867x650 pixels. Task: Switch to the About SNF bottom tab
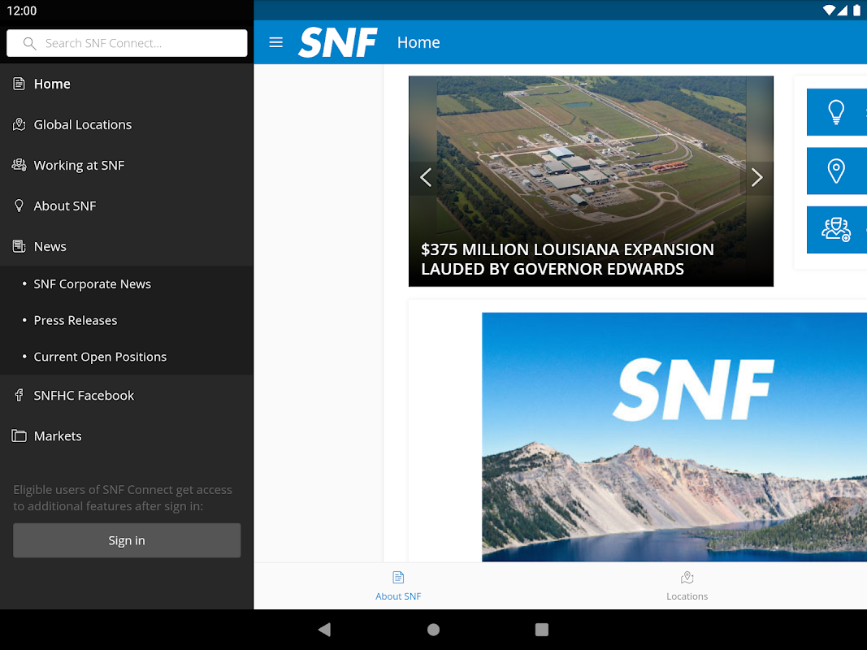click(x=398, y=586)
